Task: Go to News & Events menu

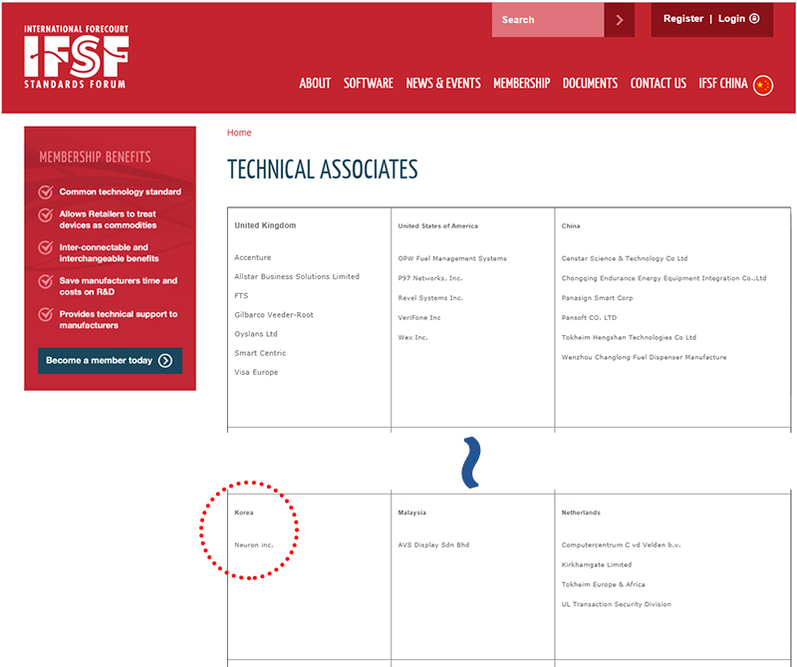Action: pyautogui.click(x=442, y=84)
